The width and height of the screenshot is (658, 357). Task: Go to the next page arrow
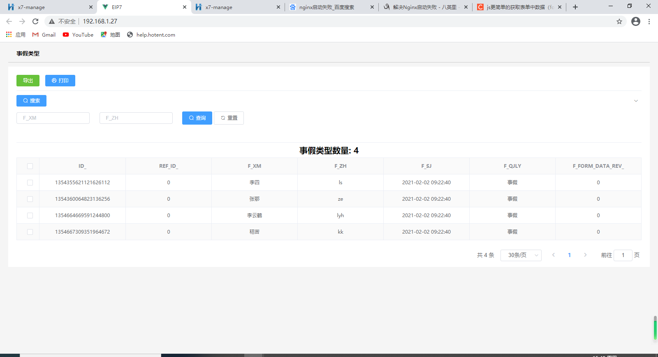(x=585, y=255)
